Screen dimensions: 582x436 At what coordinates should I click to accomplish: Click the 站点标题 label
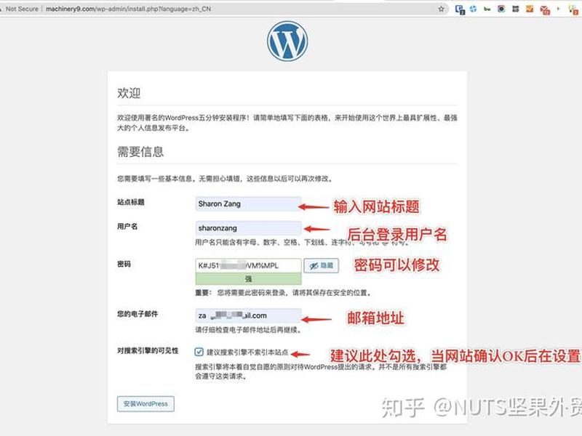(131, 202)
